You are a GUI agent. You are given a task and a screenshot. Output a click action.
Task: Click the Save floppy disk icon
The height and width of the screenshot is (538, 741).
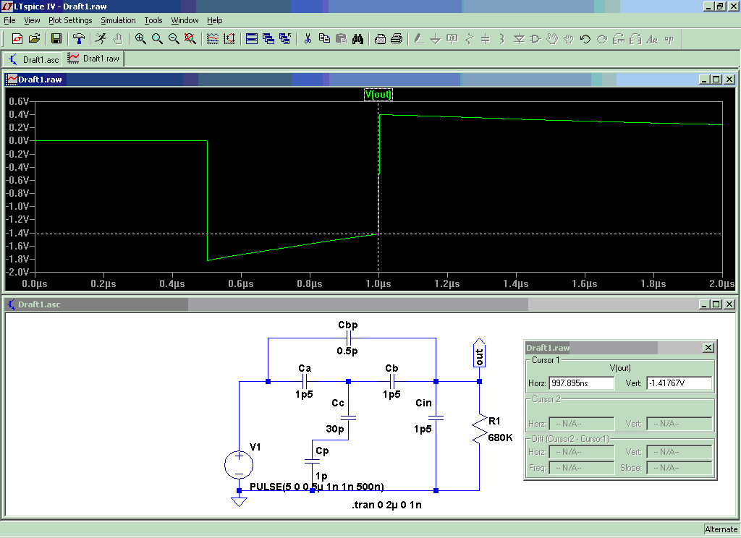pyautogui.click(x=56, y=38)
